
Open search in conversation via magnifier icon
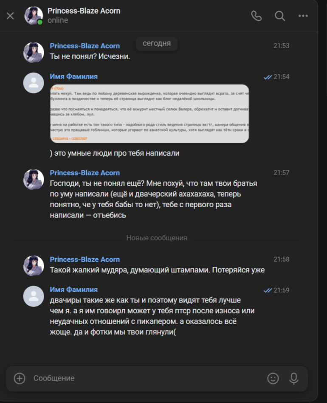coord(280,16)
